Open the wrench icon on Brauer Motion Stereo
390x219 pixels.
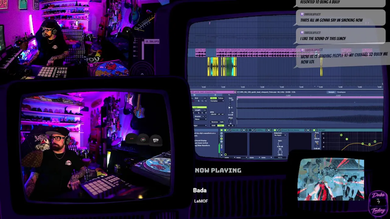tap(280, 130)
